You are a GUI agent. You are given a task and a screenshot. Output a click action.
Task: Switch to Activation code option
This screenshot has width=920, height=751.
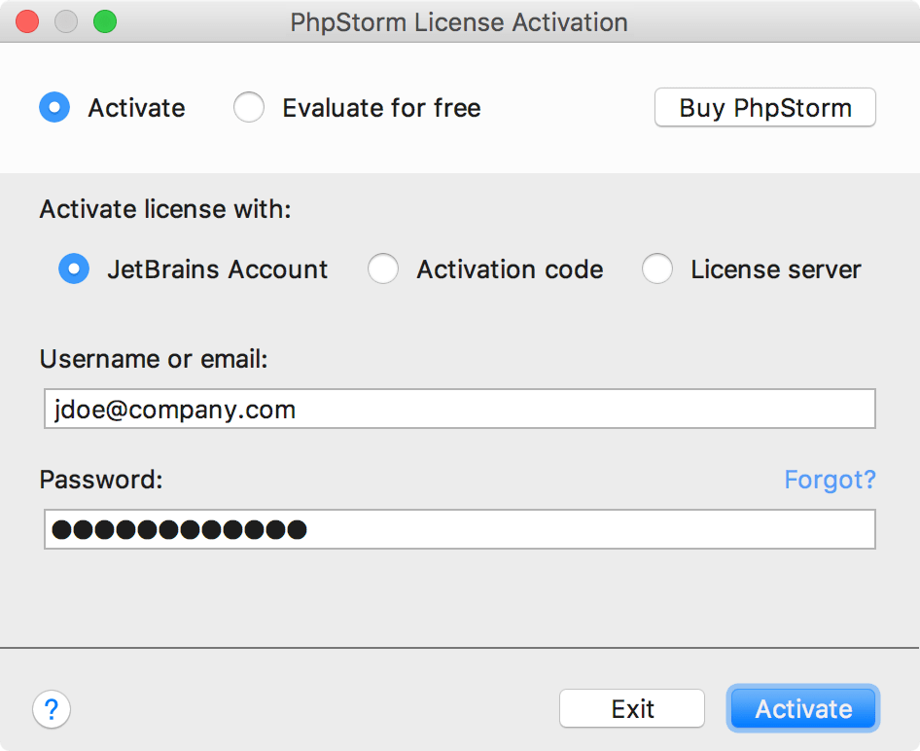point(383,269)
